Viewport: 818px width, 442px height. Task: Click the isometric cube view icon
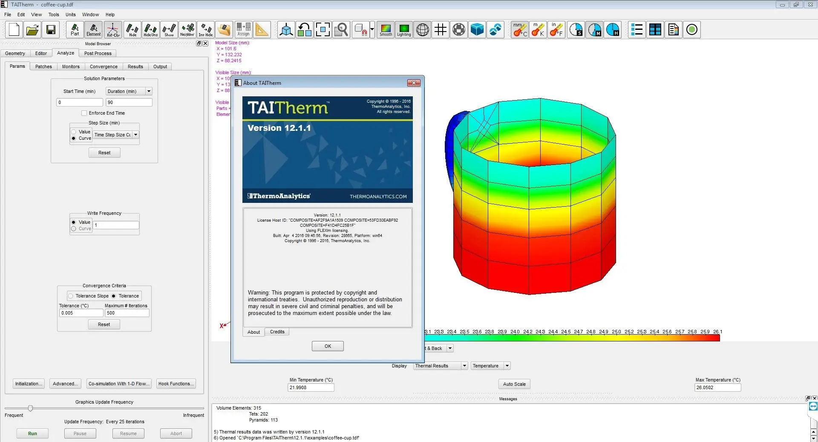click(x=286, y=30)
